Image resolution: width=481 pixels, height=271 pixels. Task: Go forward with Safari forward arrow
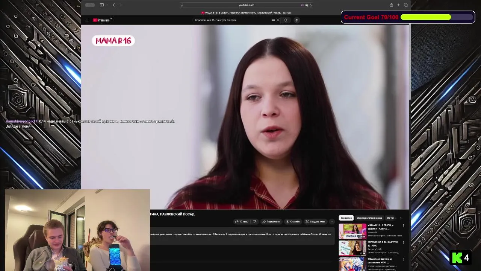120,5
